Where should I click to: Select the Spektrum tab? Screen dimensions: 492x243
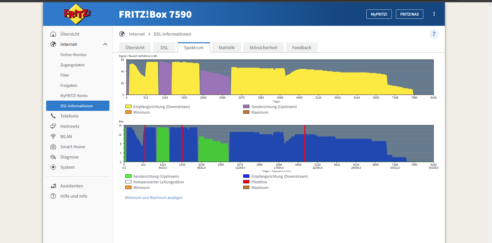point(194,48)
